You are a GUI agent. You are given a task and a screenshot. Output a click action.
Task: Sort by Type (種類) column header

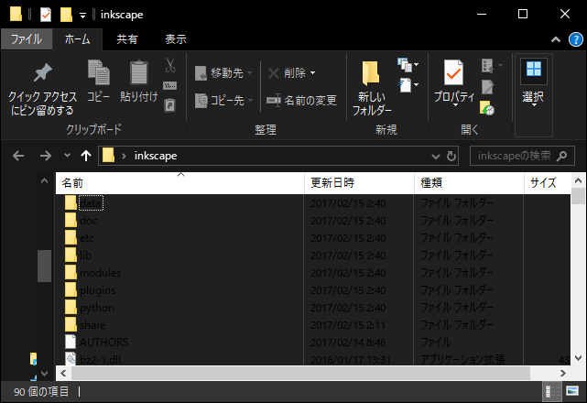469,183
